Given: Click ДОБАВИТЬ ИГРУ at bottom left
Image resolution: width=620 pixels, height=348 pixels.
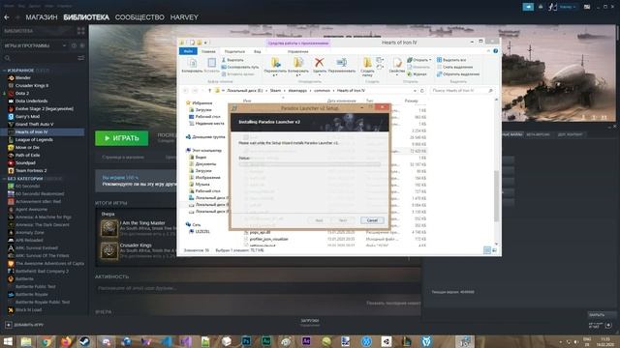Looking at the screenshot, I should pyautogui.click(x=24, y=325).
